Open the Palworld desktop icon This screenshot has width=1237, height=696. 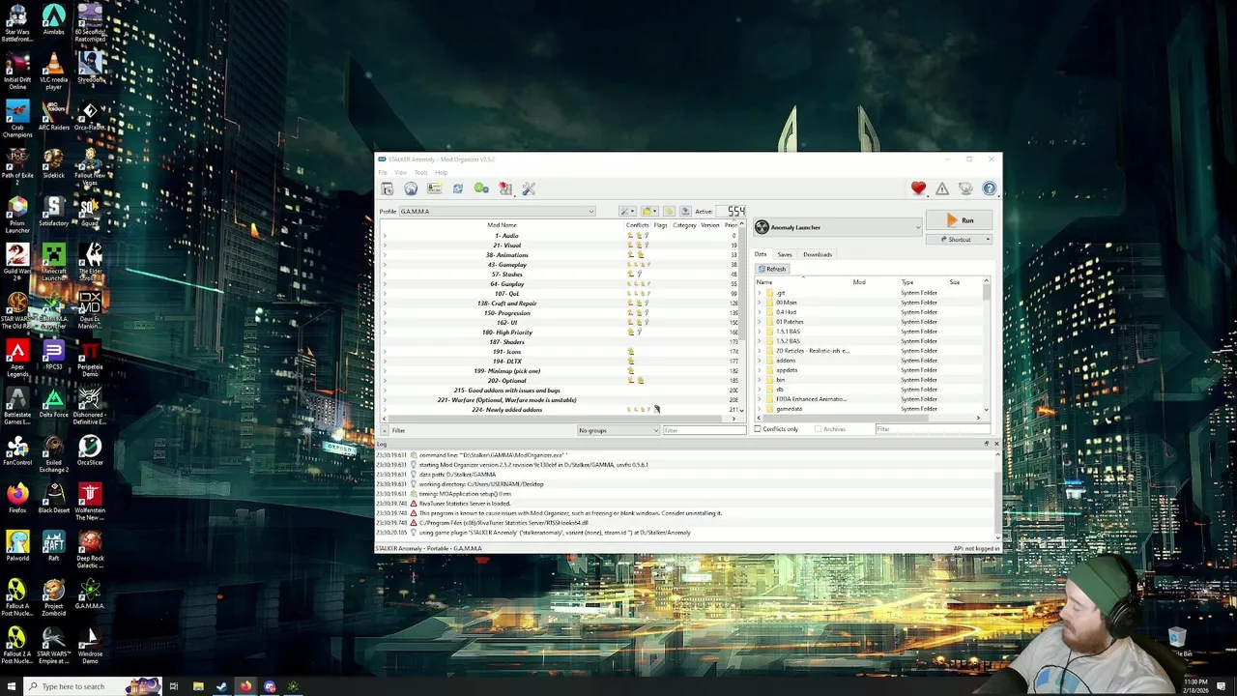[16, 546]
